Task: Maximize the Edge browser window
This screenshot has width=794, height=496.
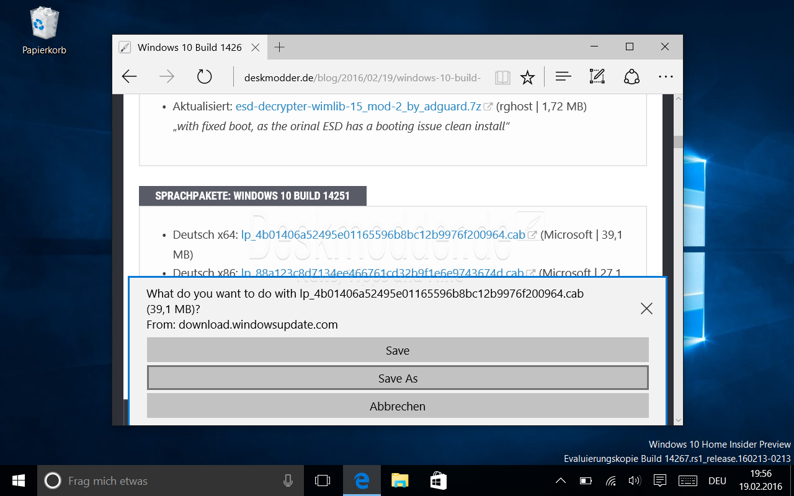Action: (630, 47)
